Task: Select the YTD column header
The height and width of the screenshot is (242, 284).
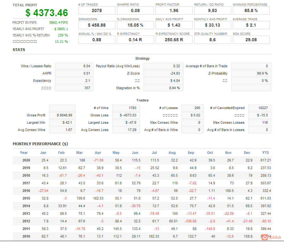Action: coord(266,153)
